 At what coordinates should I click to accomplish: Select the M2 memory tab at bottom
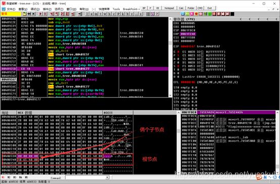click(x=9, y=177)
